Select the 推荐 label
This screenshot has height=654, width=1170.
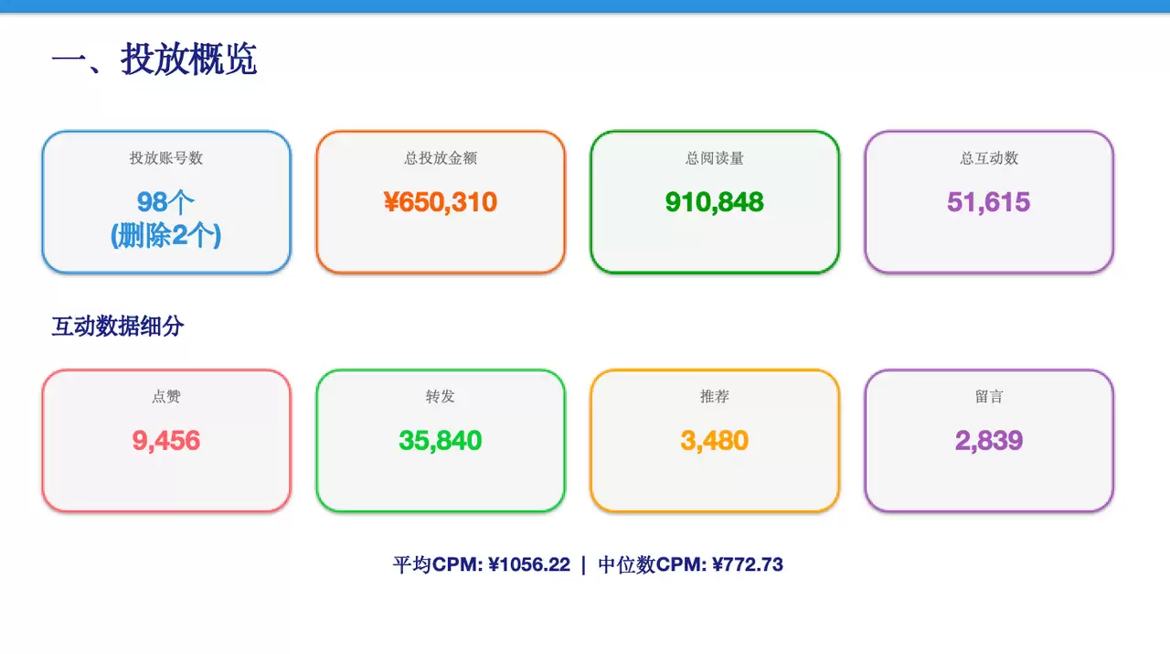715,397
